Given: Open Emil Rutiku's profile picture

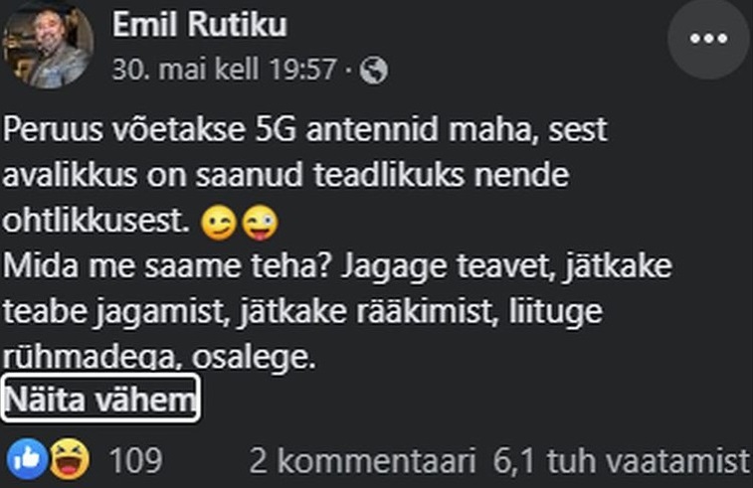Looking at the screenshot, I should coord(49,45).
